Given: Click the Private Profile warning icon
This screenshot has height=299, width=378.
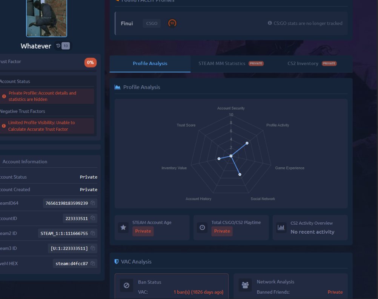Looking at the screenshot, I should (4, 96).
